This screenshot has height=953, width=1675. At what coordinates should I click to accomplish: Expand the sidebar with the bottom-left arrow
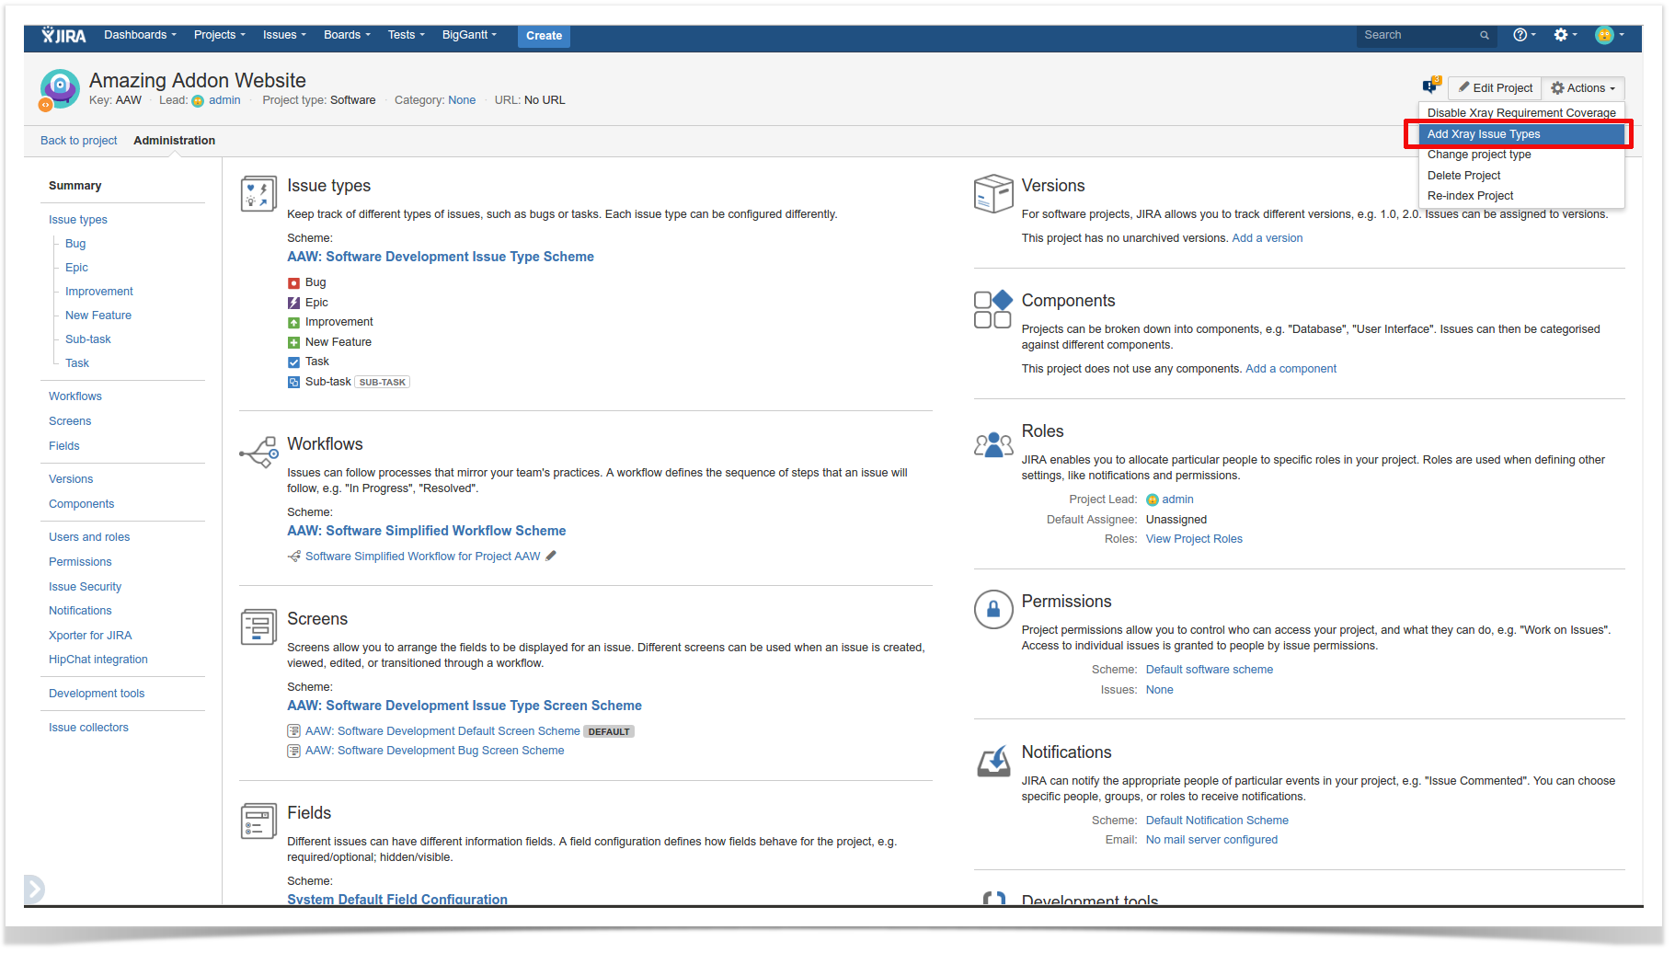coord(34,889)
